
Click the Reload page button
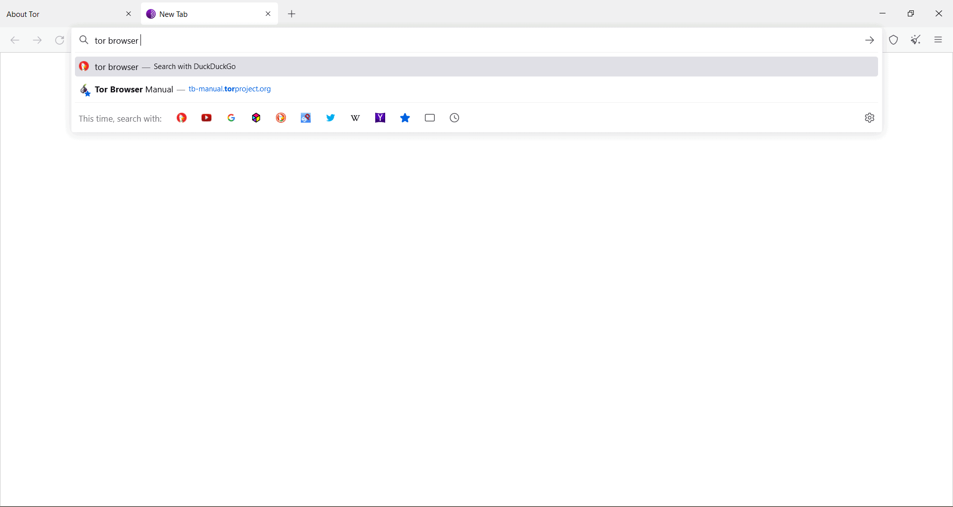pyautogui.click(x=60, y=40)
